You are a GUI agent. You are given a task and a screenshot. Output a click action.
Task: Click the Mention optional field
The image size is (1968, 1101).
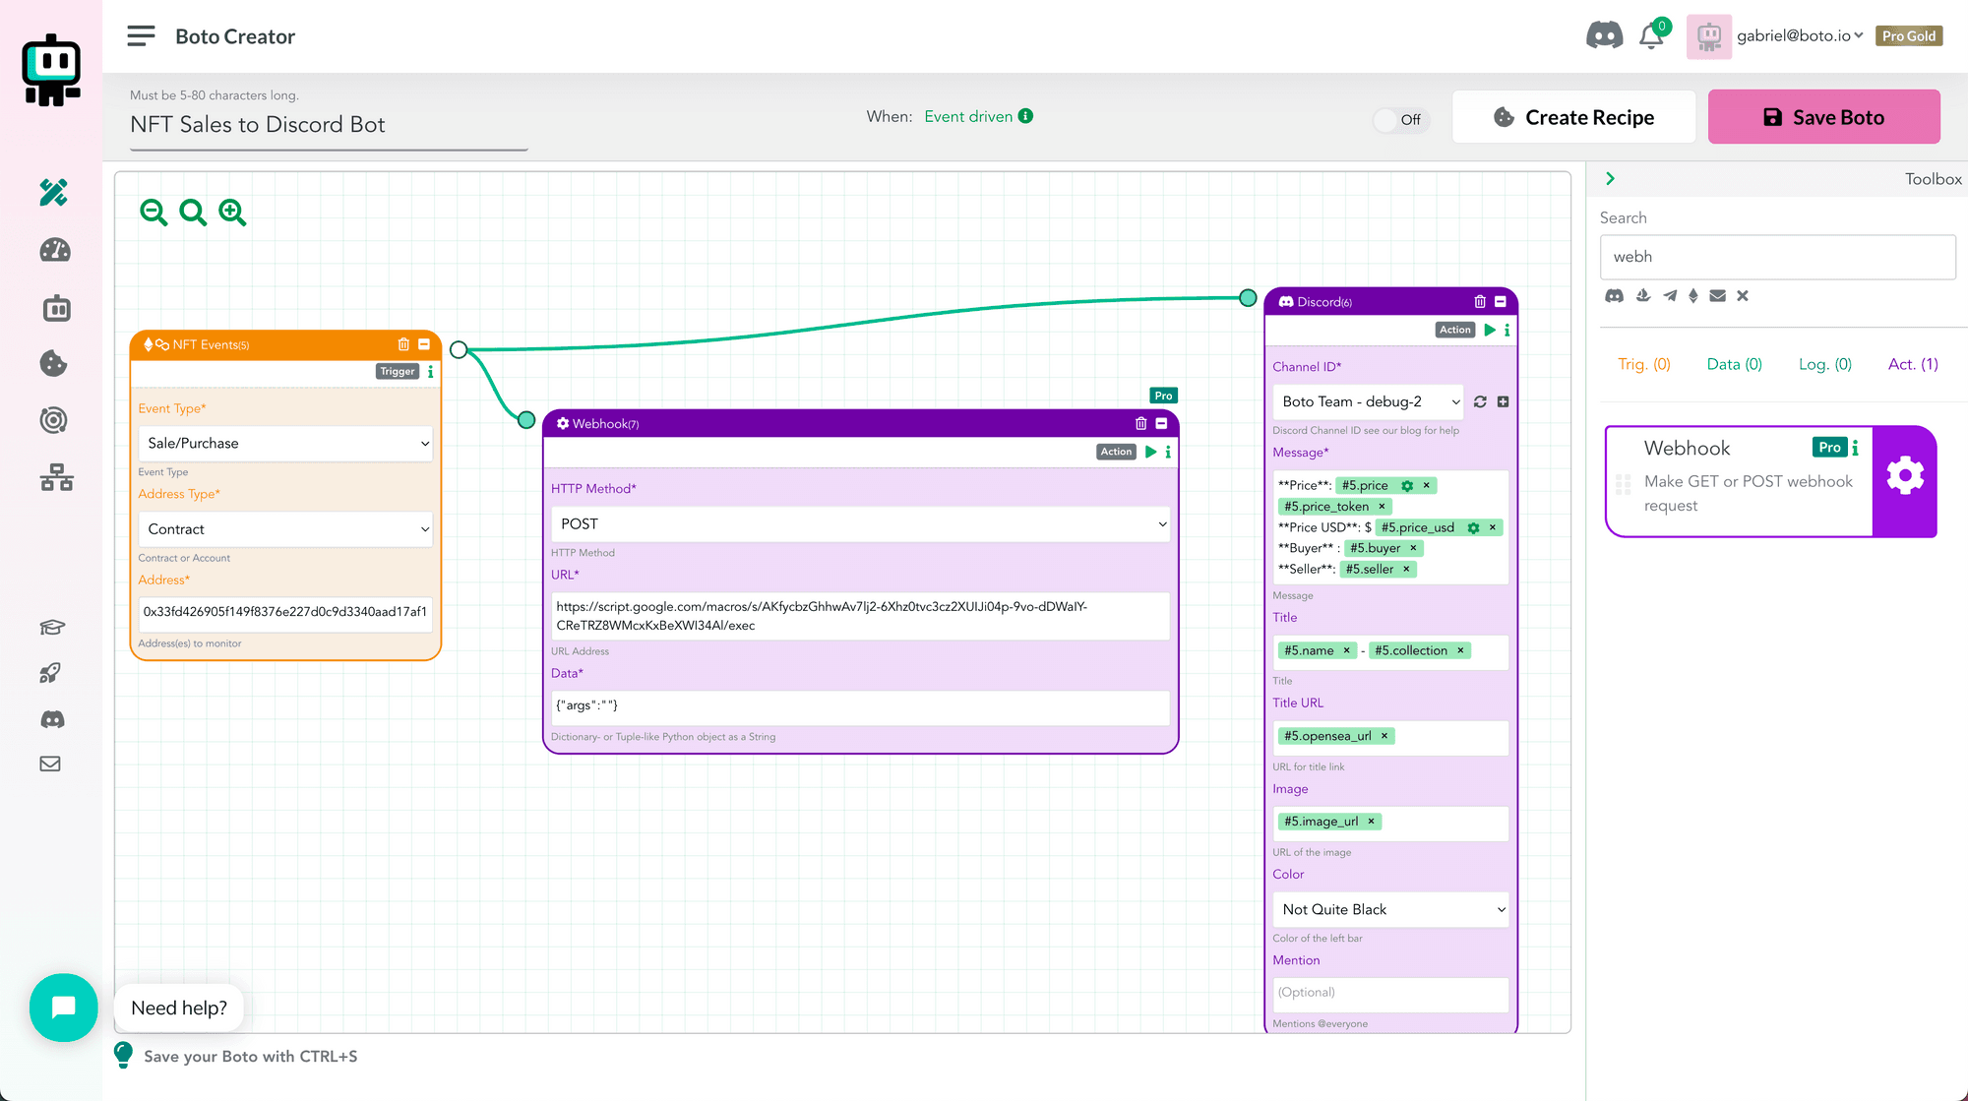(x=1390, y=993)
